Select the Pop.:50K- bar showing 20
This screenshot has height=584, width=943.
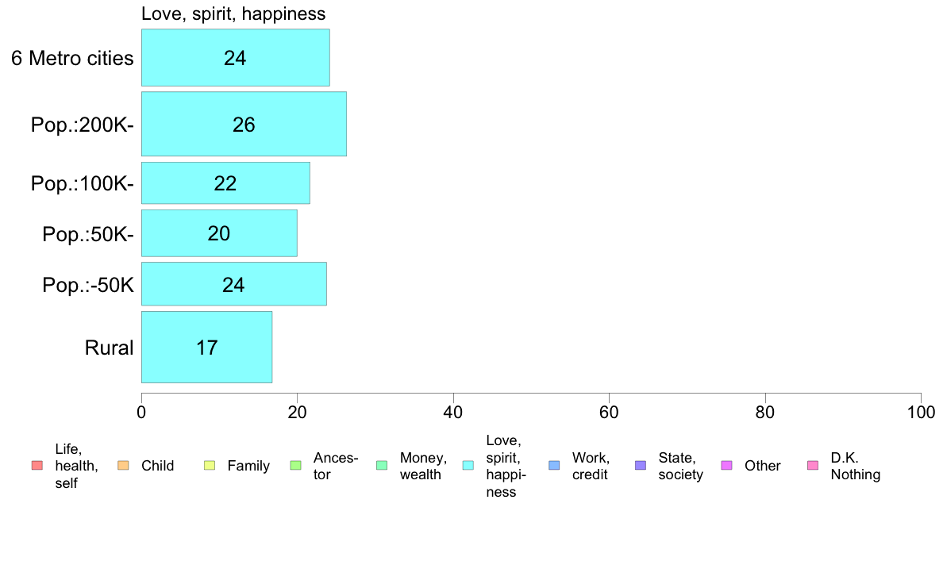(x=219, y=232)
